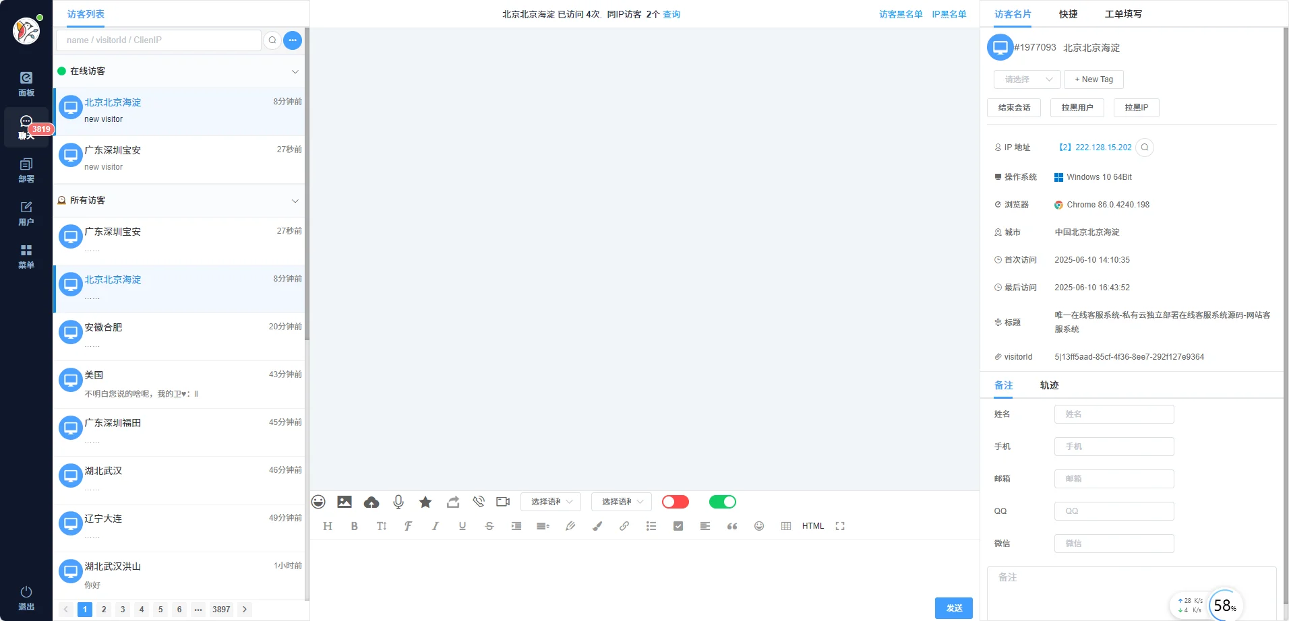Insert a table in the editor
1289x621 pixels.
pos(786,526)
